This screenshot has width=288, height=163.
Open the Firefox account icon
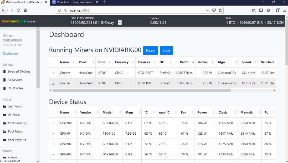coord(268,10)
